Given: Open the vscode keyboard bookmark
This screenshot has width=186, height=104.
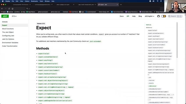Looking at the screenshot, I should 90,12.
